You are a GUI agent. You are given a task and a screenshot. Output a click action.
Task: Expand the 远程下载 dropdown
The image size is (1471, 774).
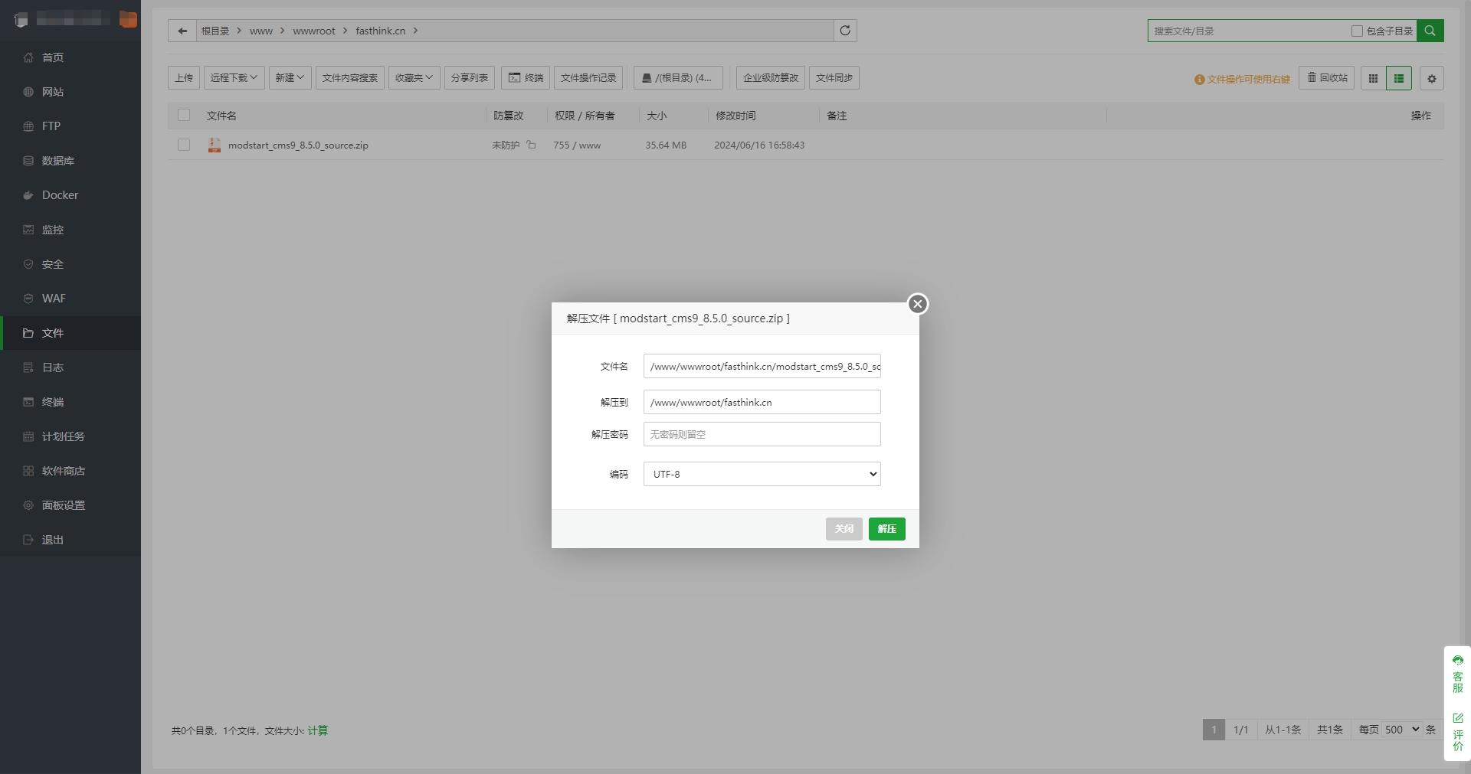coord(234,78)
